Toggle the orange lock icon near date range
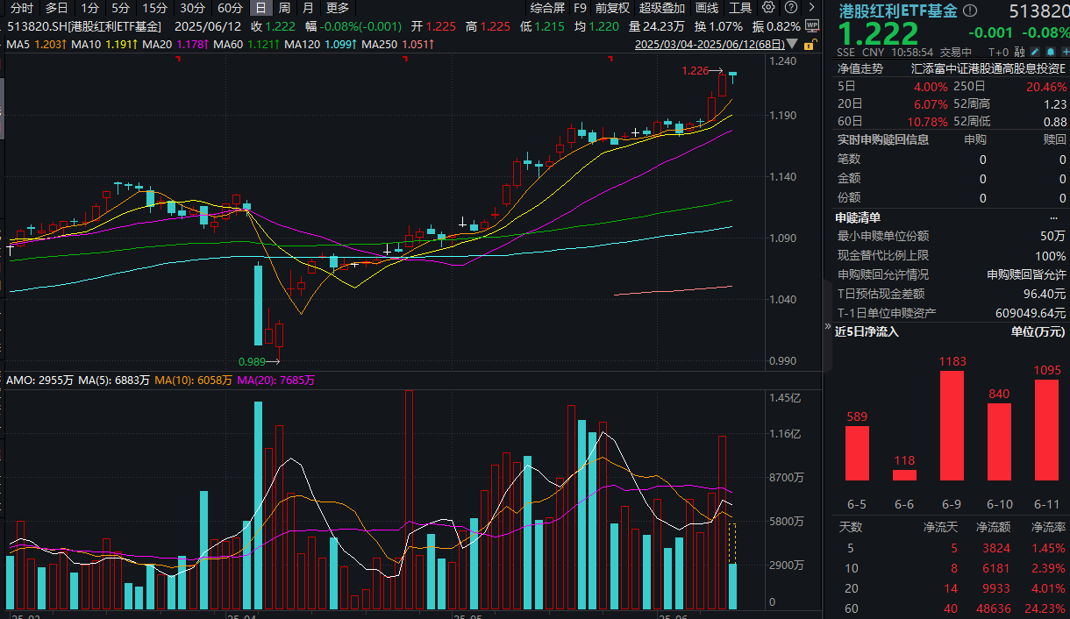Image resolution: width=1070 pixels, height=619 pixels. pyautogui.click(x=810, y=43)
